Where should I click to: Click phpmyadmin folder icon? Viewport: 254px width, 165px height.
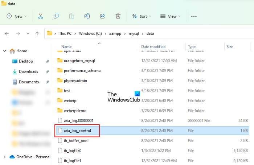coord(60,80)
